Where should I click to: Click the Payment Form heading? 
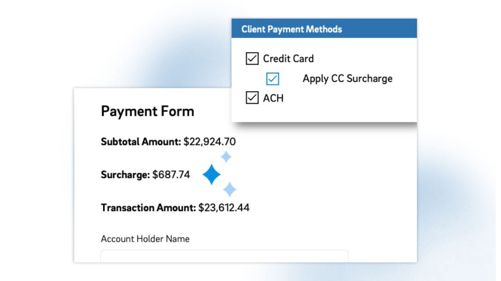147,111
